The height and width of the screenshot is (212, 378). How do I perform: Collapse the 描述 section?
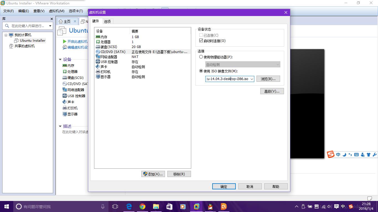click(60, 126)
